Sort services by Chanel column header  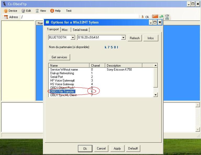tap(97, 65)
